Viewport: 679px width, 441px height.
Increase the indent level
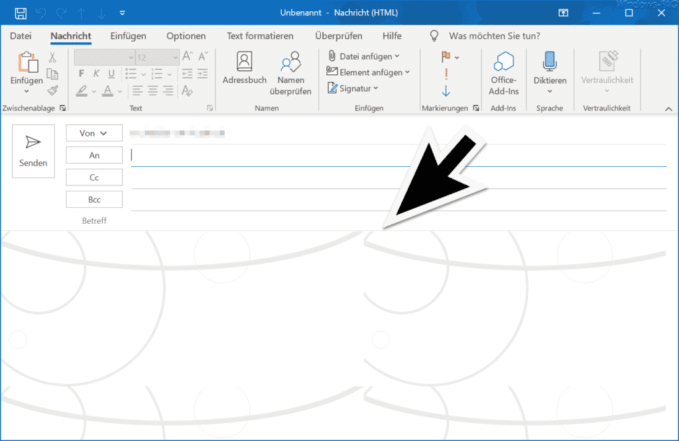click(203, 74)
